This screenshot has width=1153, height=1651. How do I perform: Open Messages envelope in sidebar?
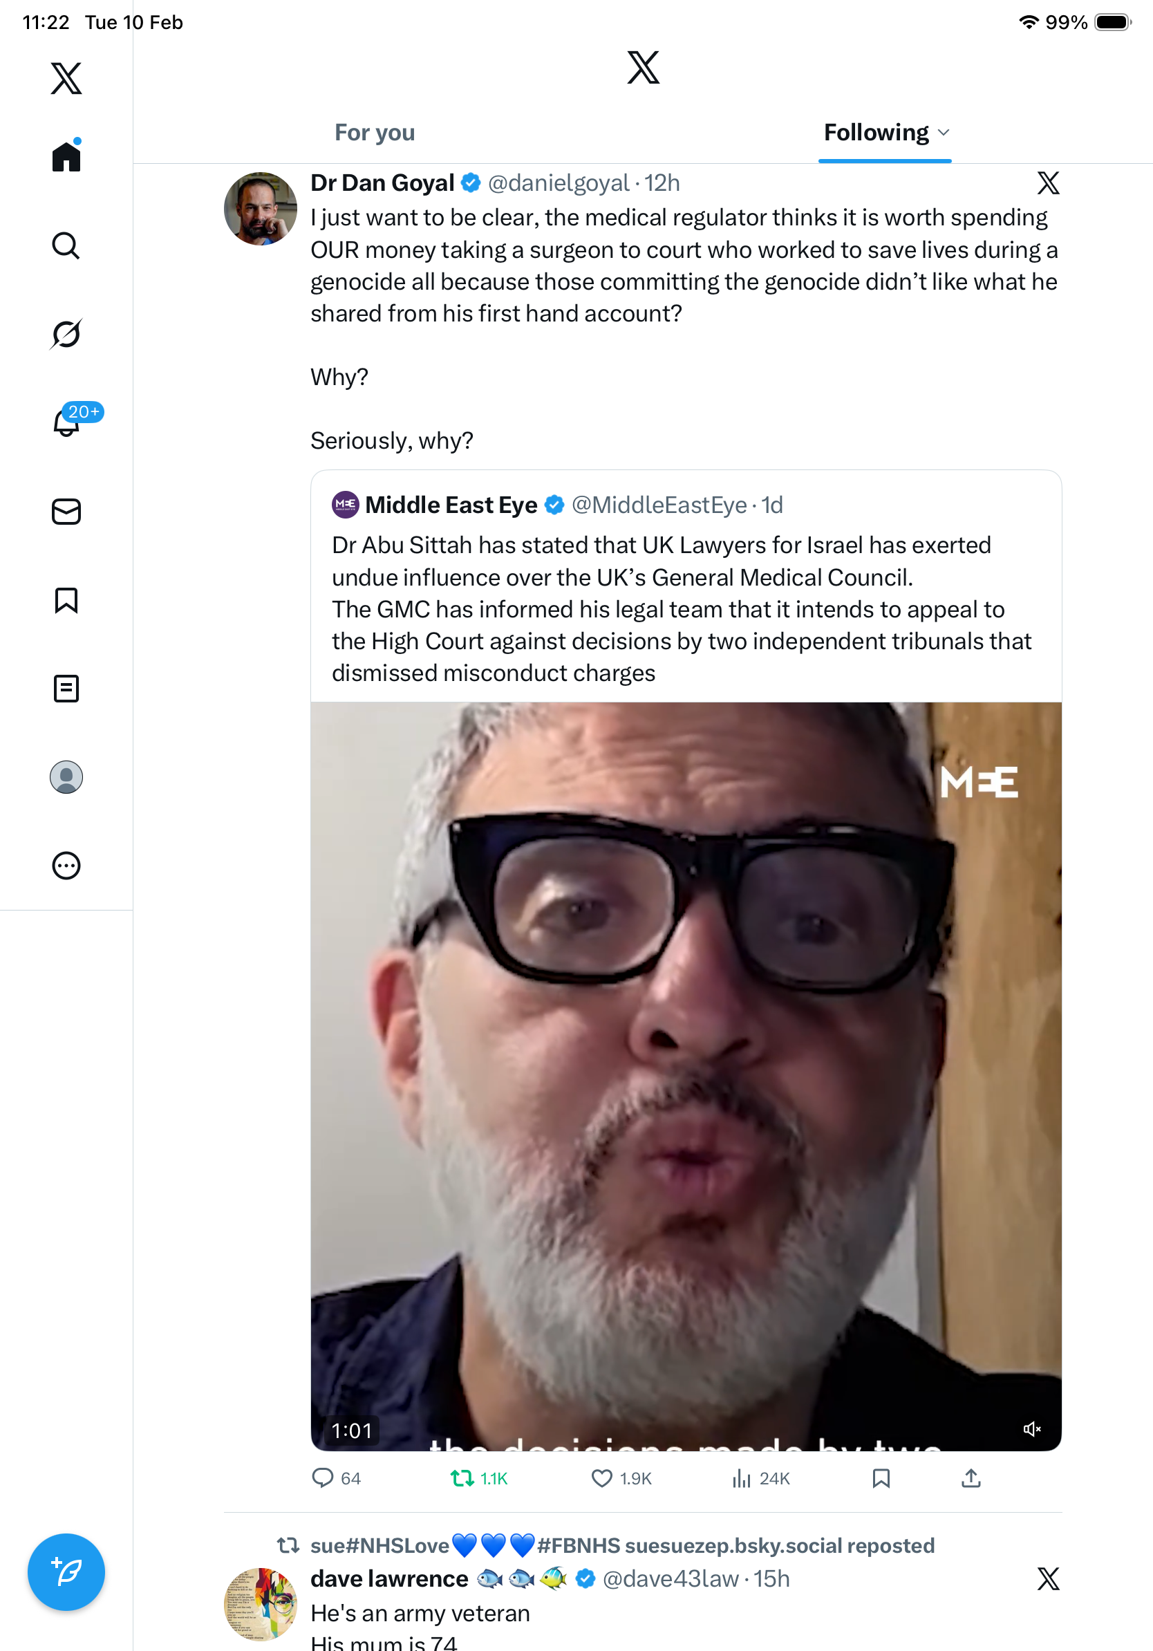point(66,512)
